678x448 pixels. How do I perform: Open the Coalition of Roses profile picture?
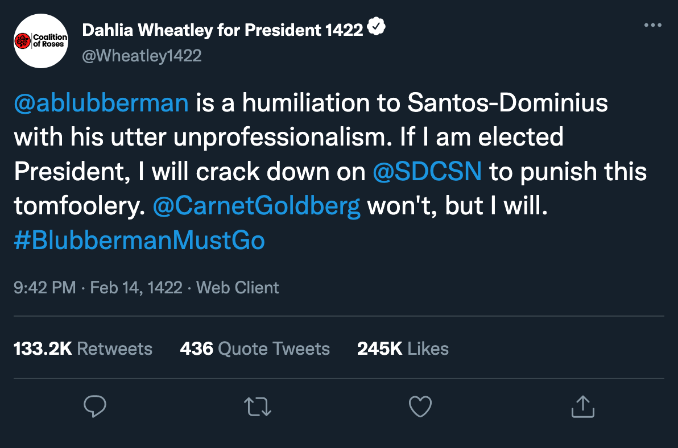(x=41, y=41)
